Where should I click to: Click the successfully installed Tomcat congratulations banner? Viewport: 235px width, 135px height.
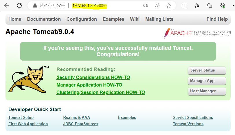(x=118, y=51)
